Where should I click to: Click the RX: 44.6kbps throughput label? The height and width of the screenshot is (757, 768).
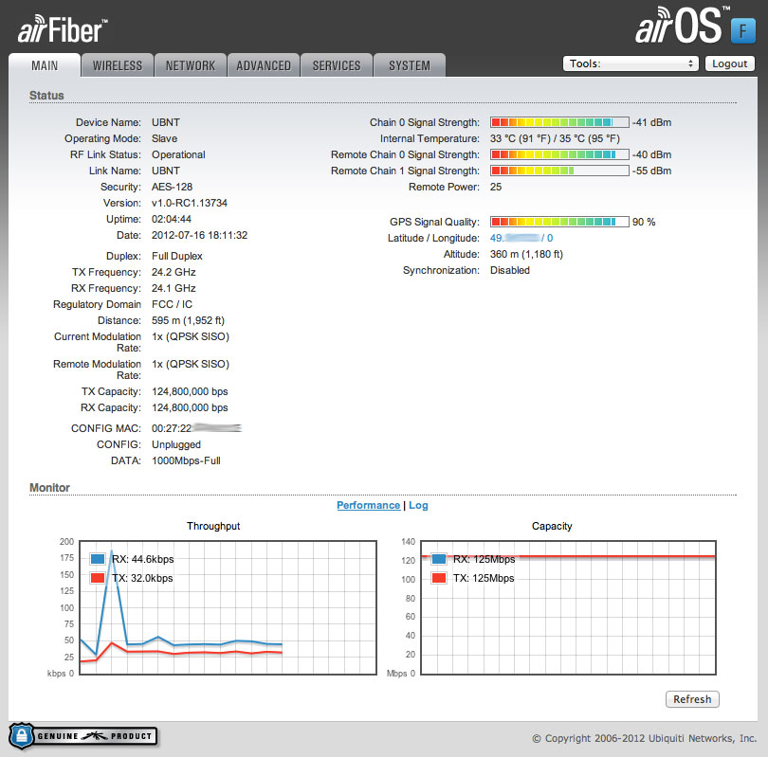(142, 559)
